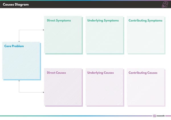Viewport: 171px width, 120px height.
Task: Click the connector dot below the Core Problem box
Action: (x=19, y=81)
